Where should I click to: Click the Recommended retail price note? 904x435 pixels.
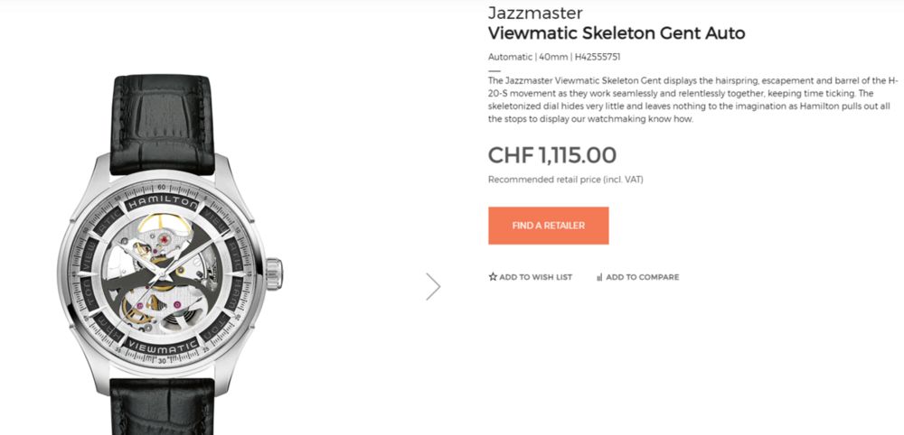click(x=566, y=180)
